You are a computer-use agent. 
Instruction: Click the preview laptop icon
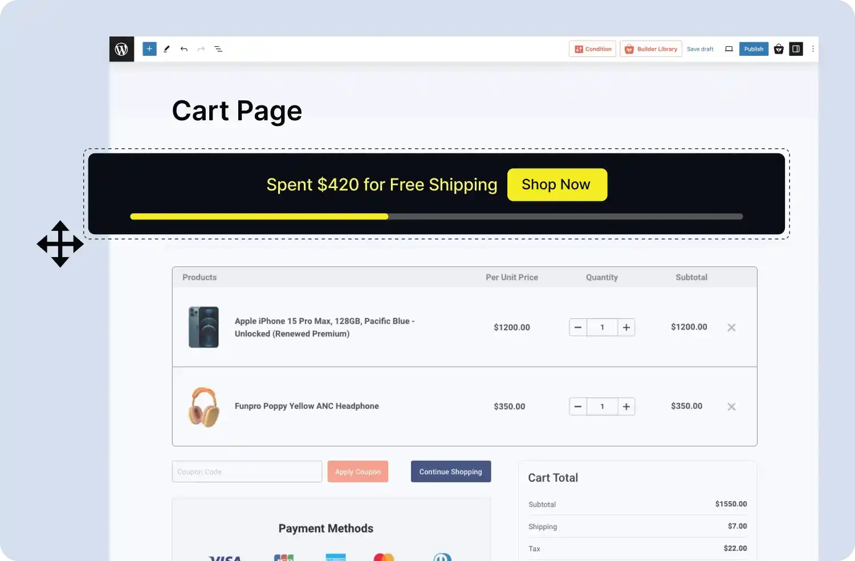coord(728,48)
